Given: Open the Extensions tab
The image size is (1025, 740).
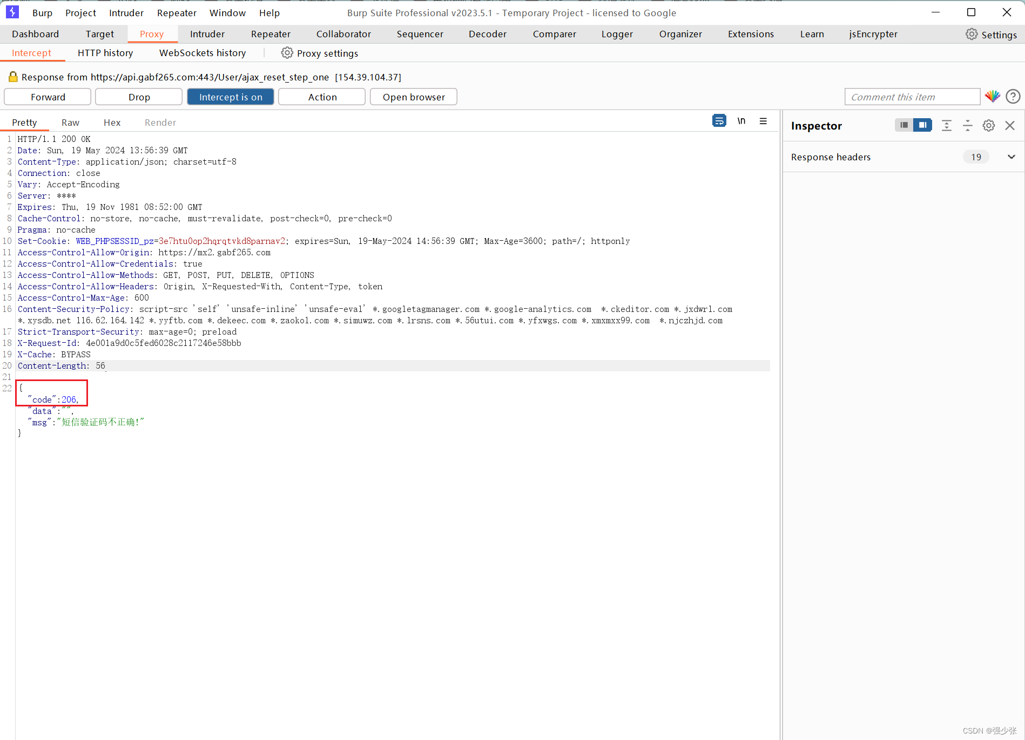Looking at the screenshot, I should 751,34.
